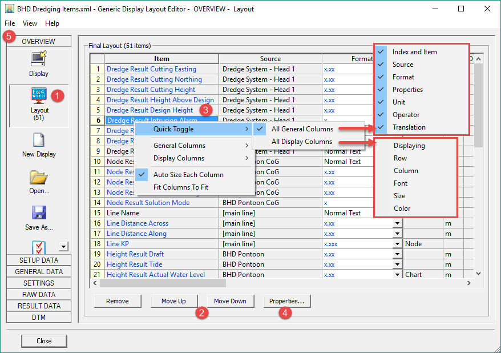Image resolution: width=501 pixels, height=353 pixels.
Task: Click the red checkmark checklist icon
Action: coord(39,247)
